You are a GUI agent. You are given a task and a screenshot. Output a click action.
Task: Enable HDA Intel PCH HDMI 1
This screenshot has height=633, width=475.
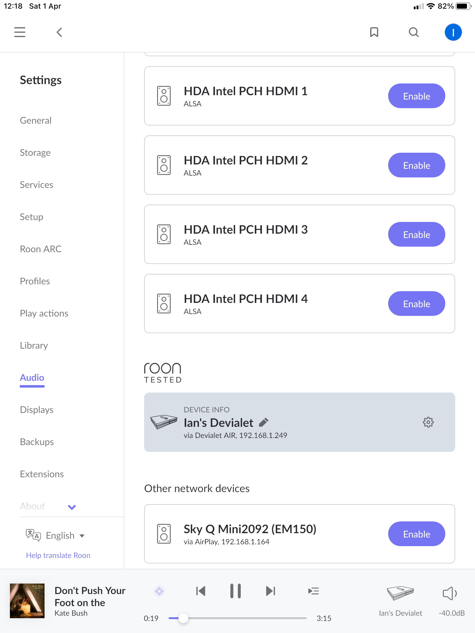click(416, 96)
